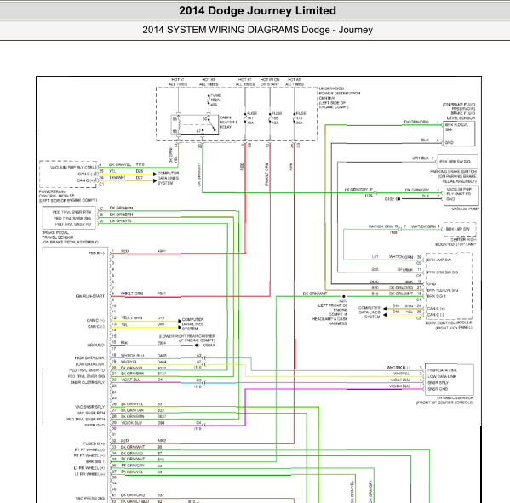Click 'BLK Z924' wire label

143,343
